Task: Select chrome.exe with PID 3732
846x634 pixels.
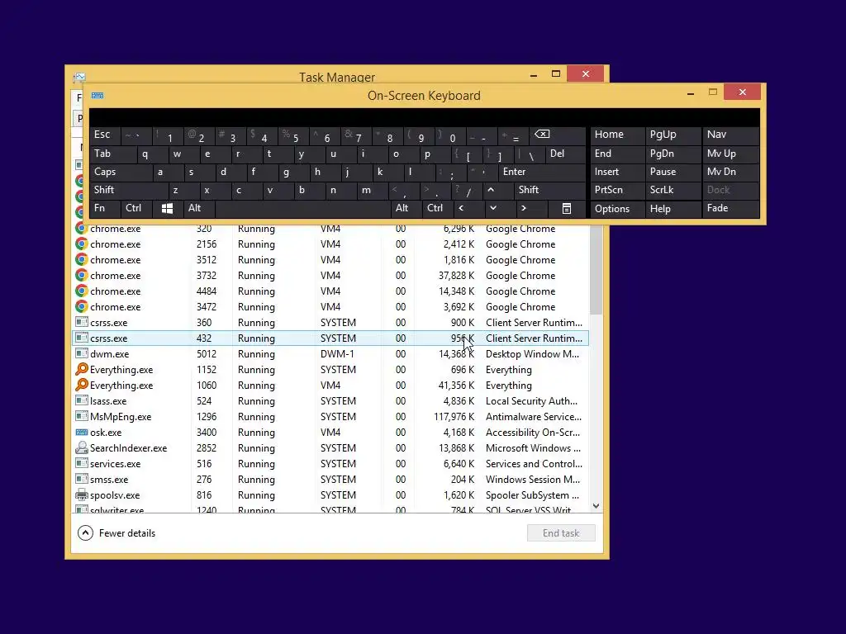Action: [x=330, y=276]
